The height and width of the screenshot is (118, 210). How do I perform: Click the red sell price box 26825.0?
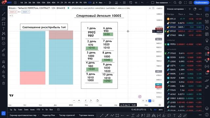(13, 12)
